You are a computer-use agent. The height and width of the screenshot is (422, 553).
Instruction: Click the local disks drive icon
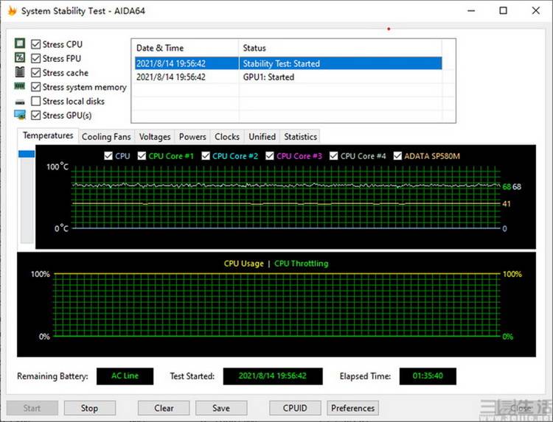tap(20, 102)
